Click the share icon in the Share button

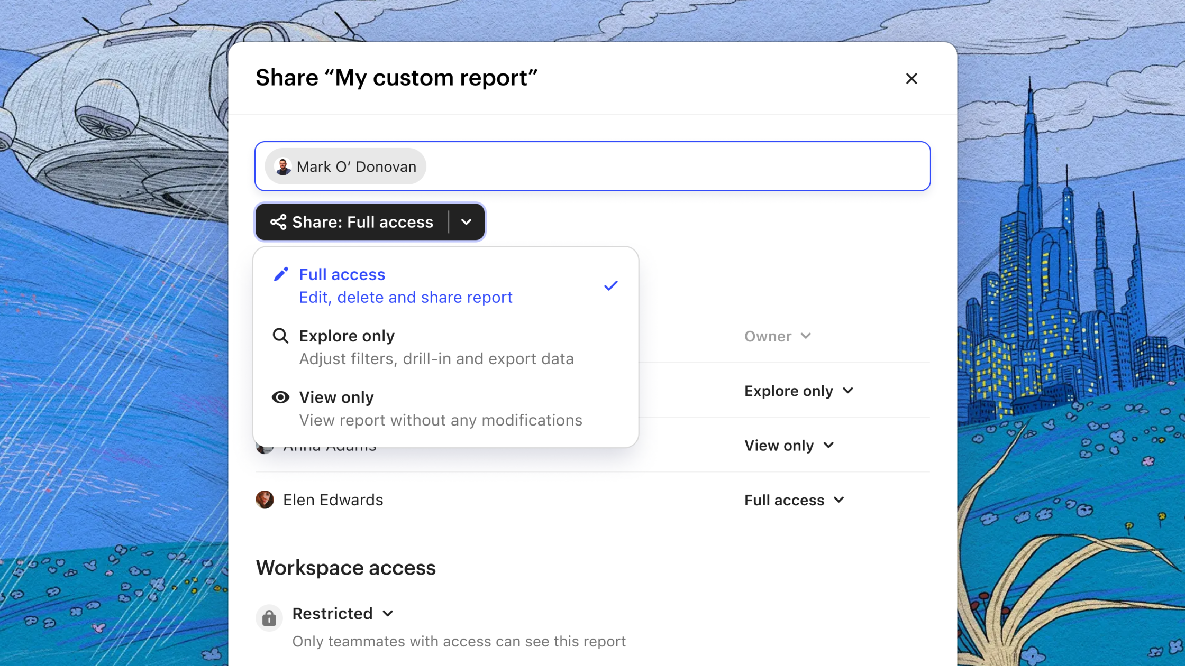click(278, 222)
